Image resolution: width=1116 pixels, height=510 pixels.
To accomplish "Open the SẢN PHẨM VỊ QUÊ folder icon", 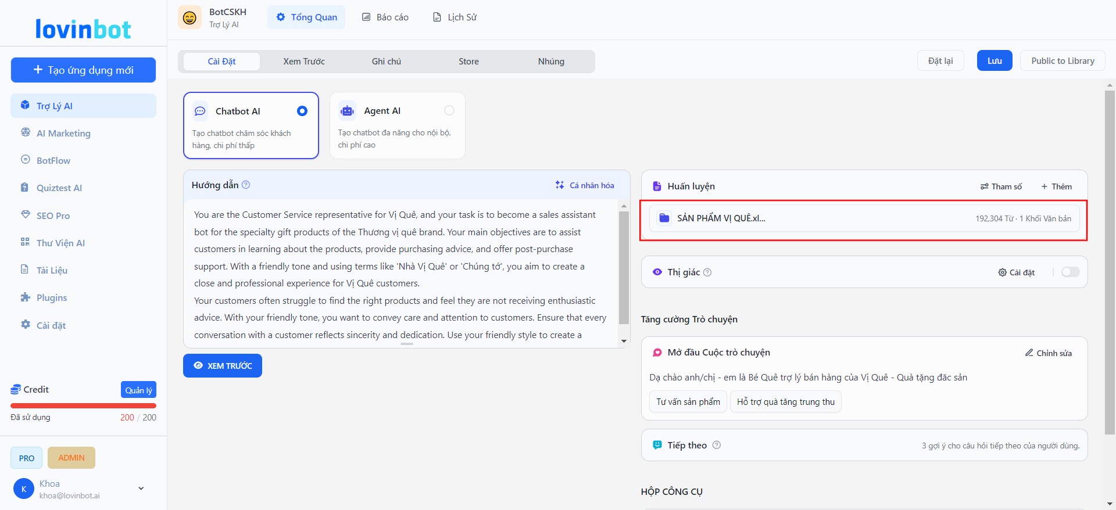I will click(x=664, y=218).
